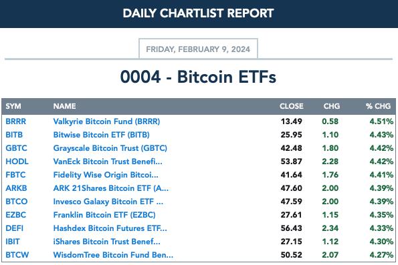398x265 pixels.
Task: Click the FBTC symbol link
Action: 15,175
